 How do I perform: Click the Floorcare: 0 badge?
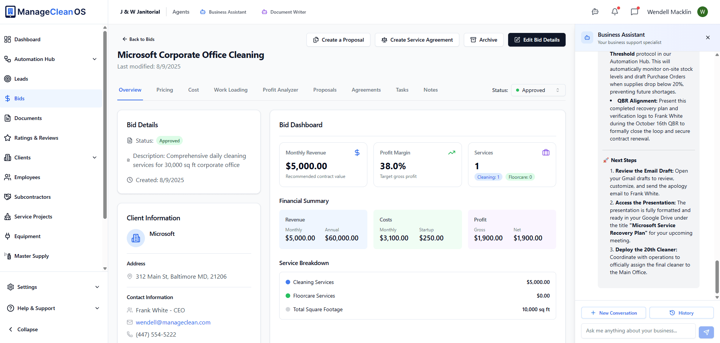pyautogui.click(x=520, y=177)
